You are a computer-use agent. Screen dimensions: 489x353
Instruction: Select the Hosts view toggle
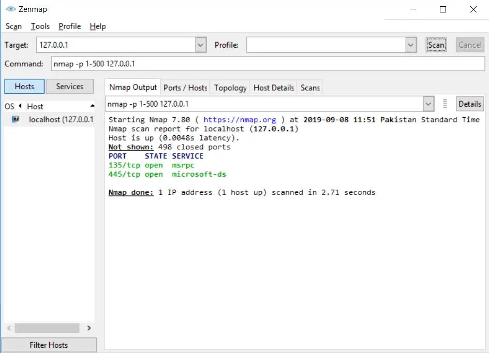pos(24,86)
